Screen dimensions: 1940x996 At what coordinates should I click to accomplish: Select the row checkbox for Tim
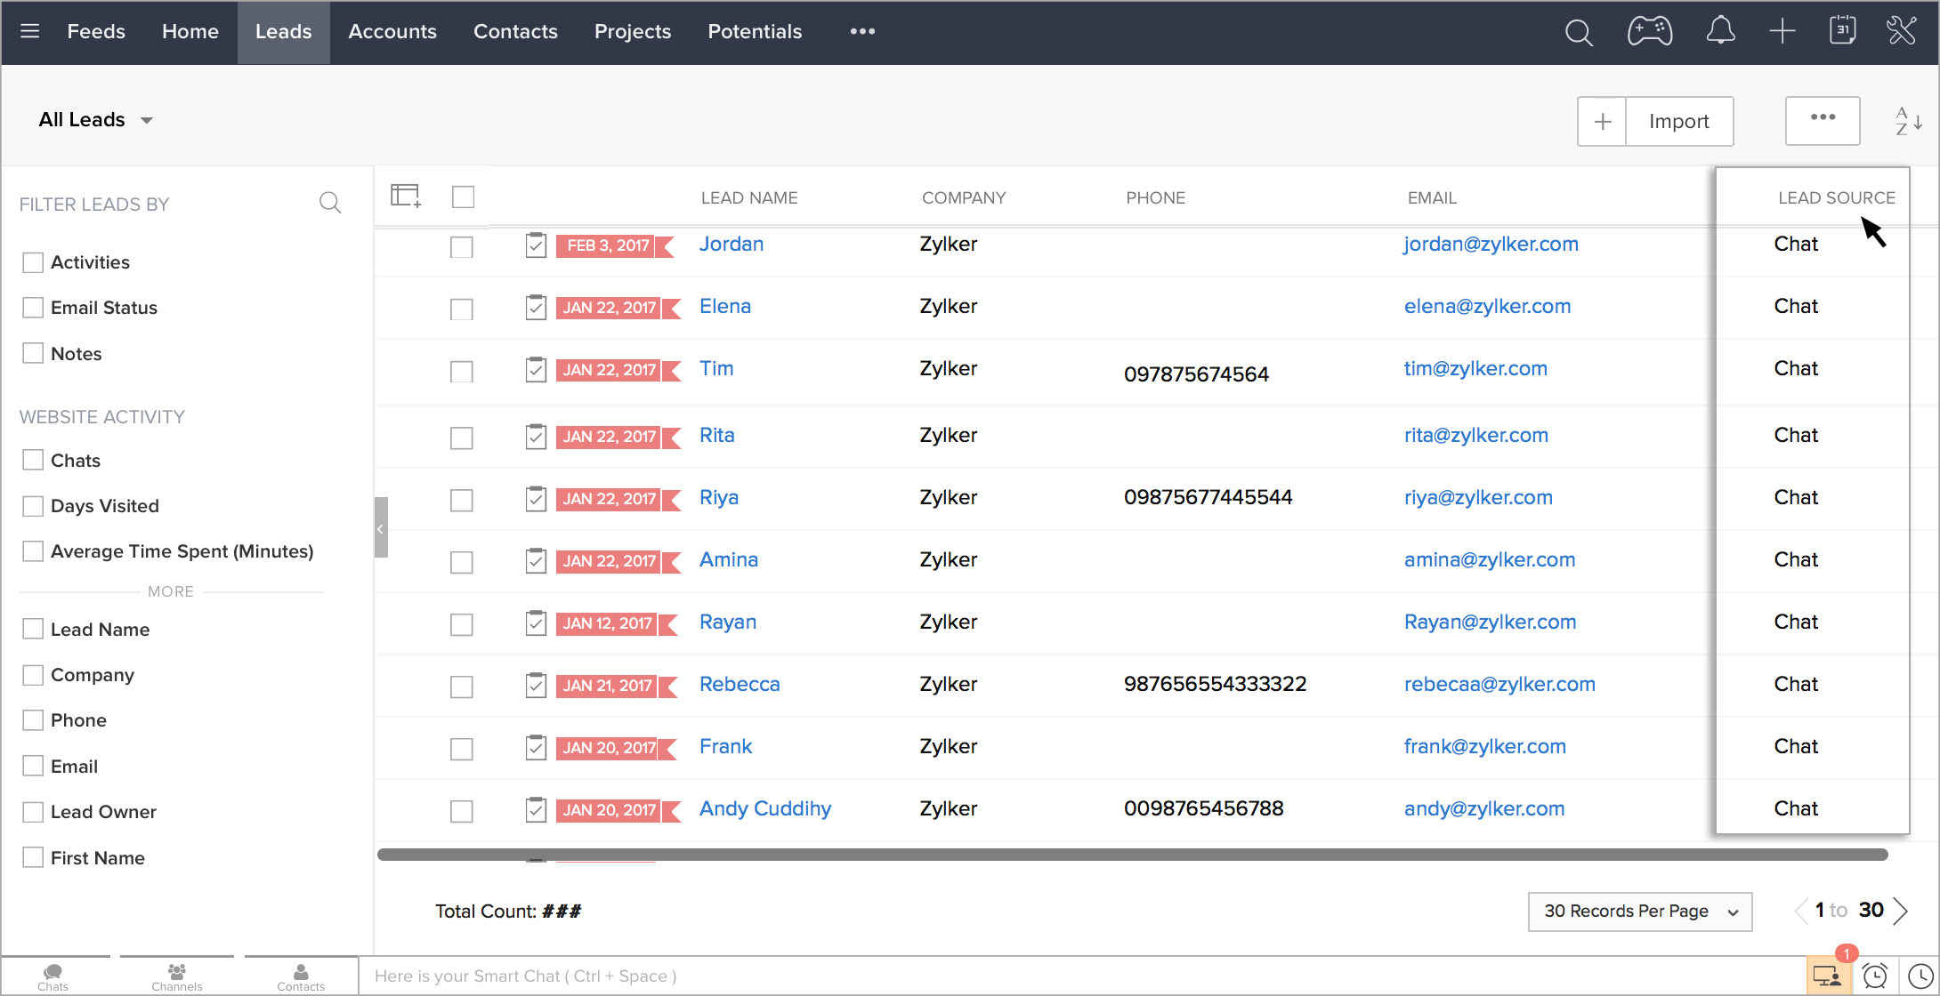coord(461,372)
